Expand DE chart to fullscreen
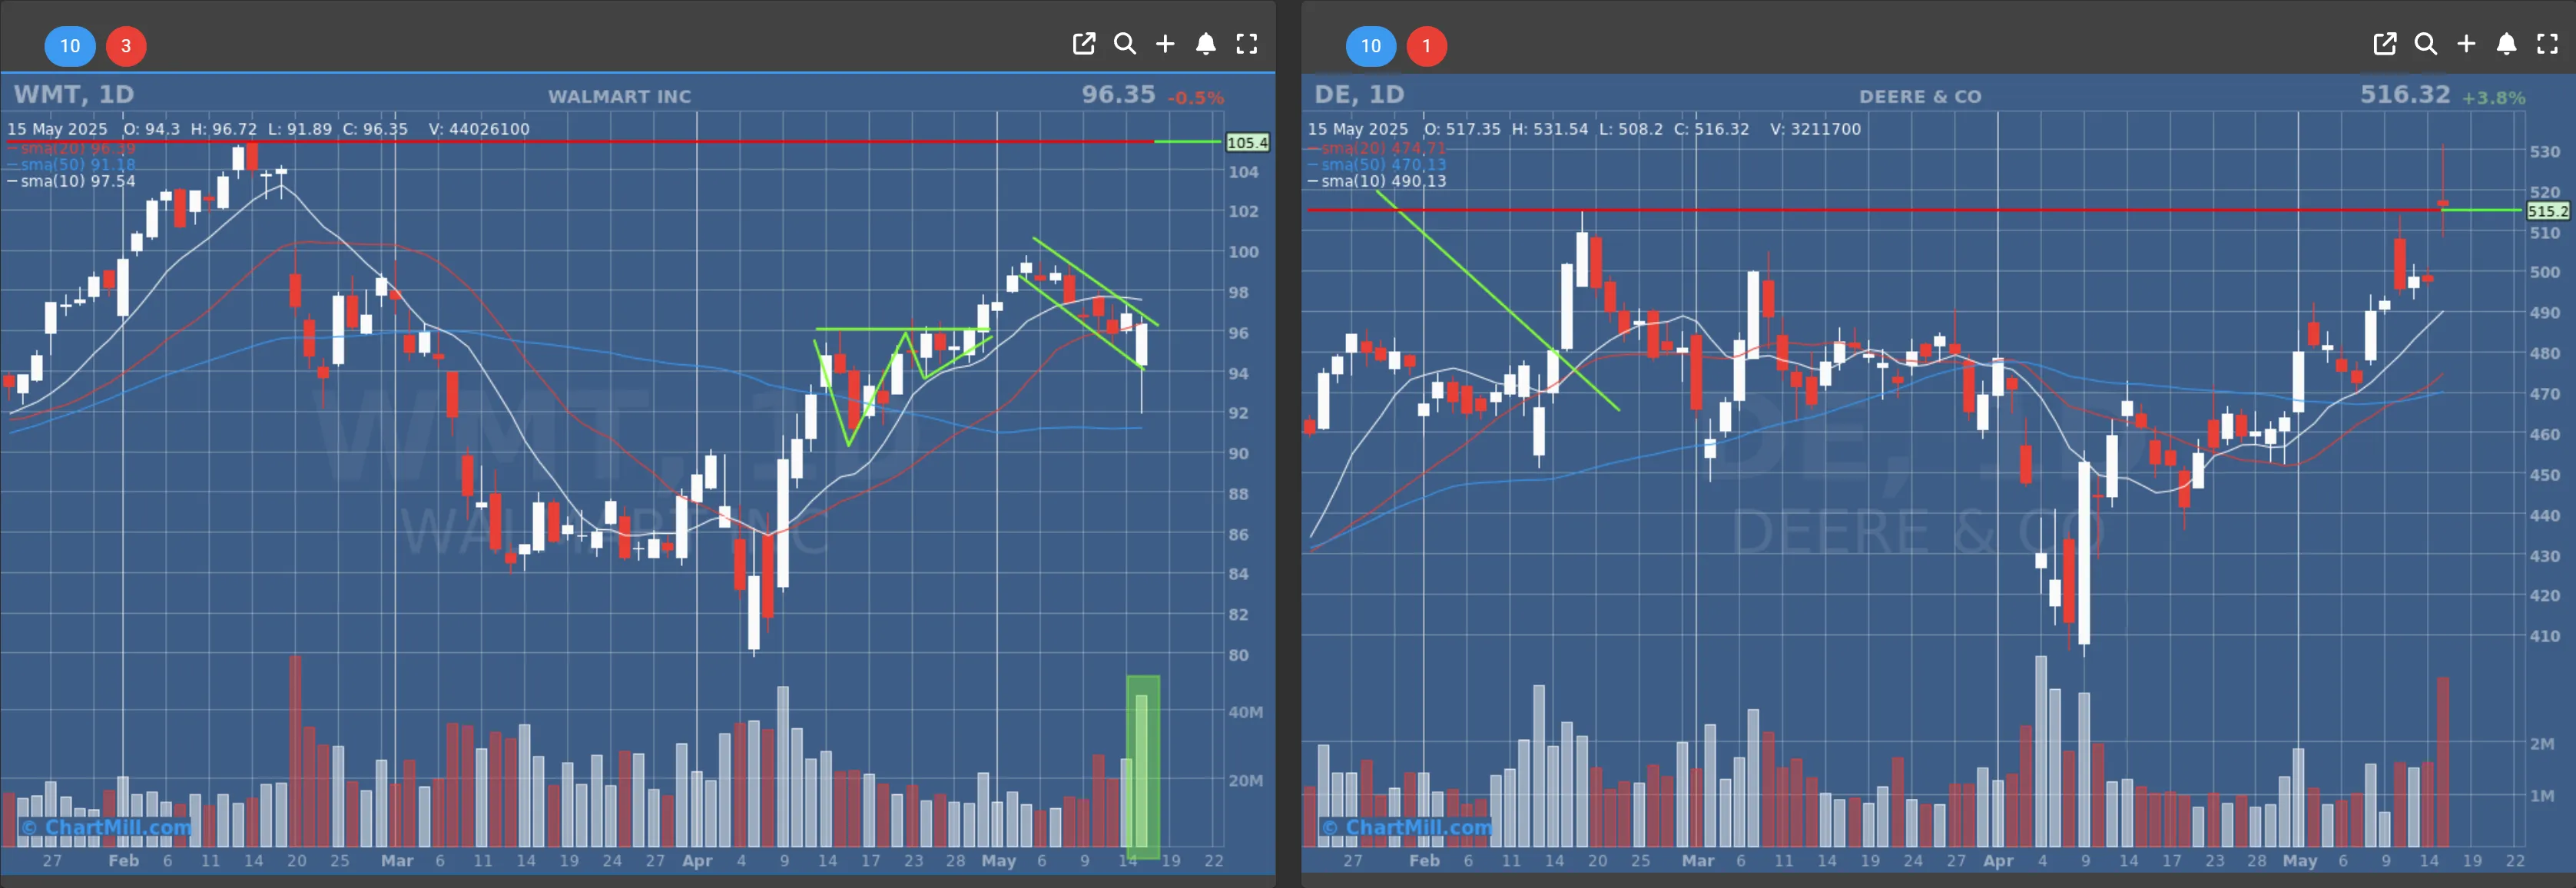The height and width of the screenshot is (888, 2576). coord(2547,44)
